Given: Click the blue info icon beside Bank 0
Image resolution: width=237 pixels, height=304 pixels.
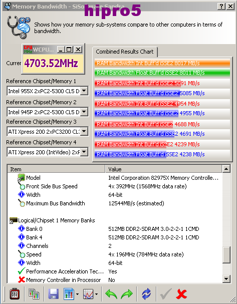Looking at the screenshot, I should [x=22, y=228].
